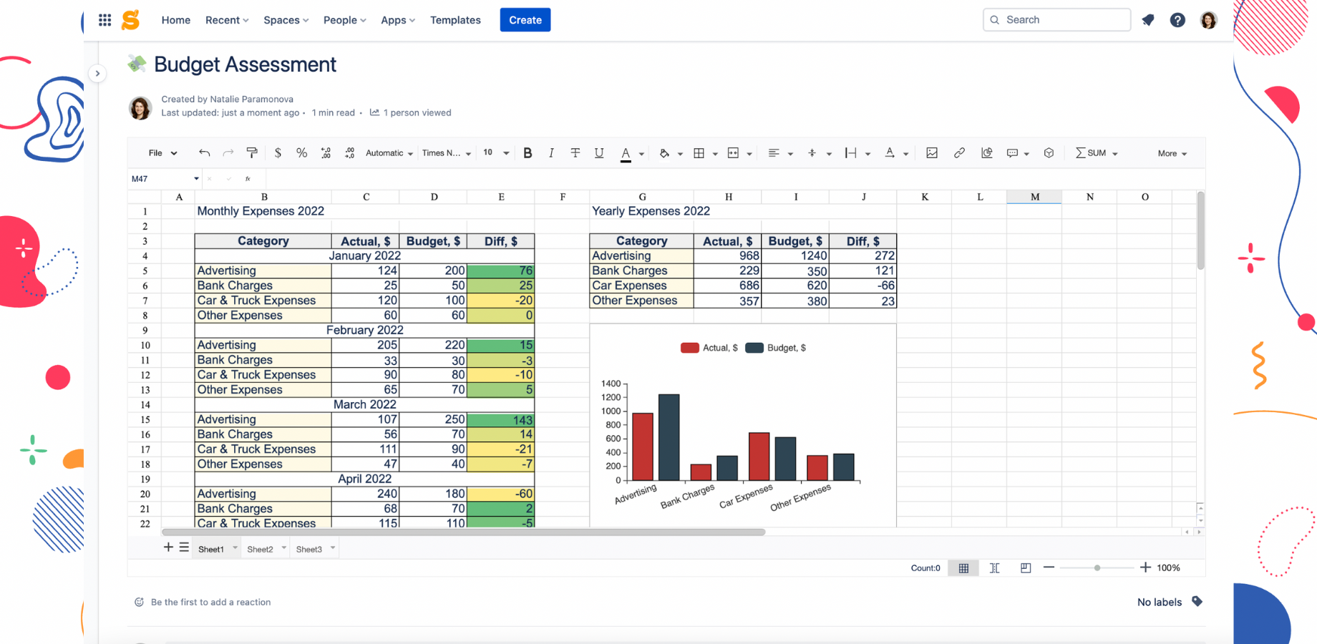Toggle bold formatting
The image size is (1317, 644).
[528, 153]
